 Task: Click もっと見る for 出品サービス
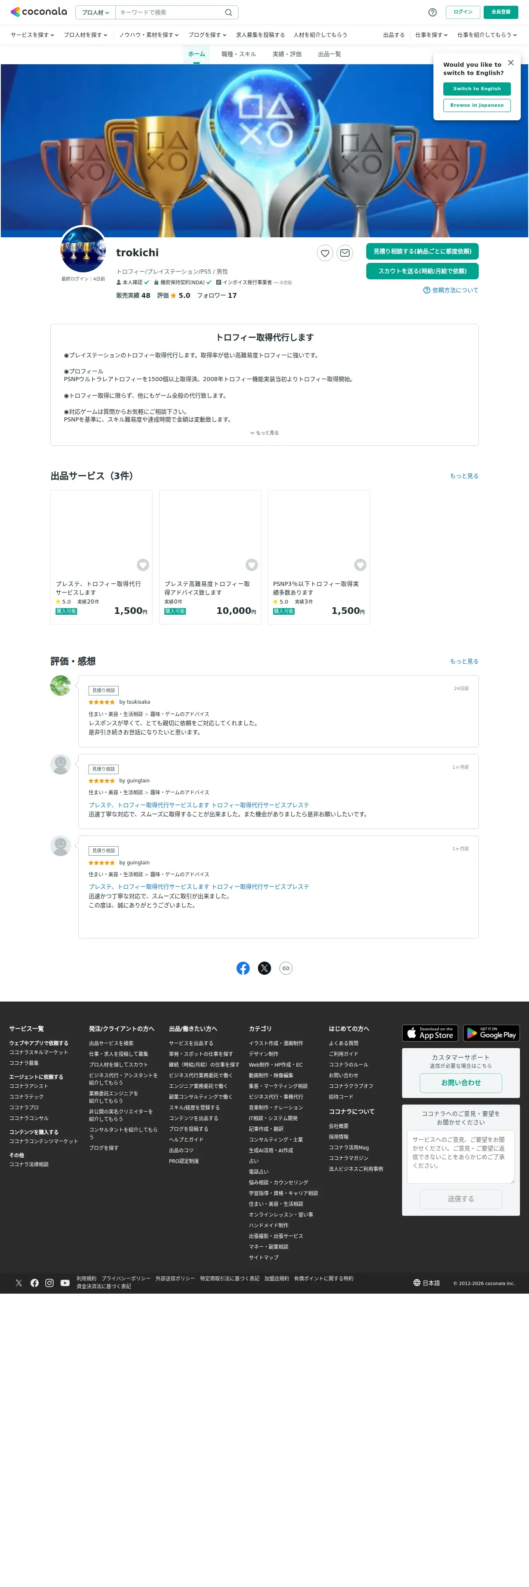pyautogui.click(x=464, y=476)
